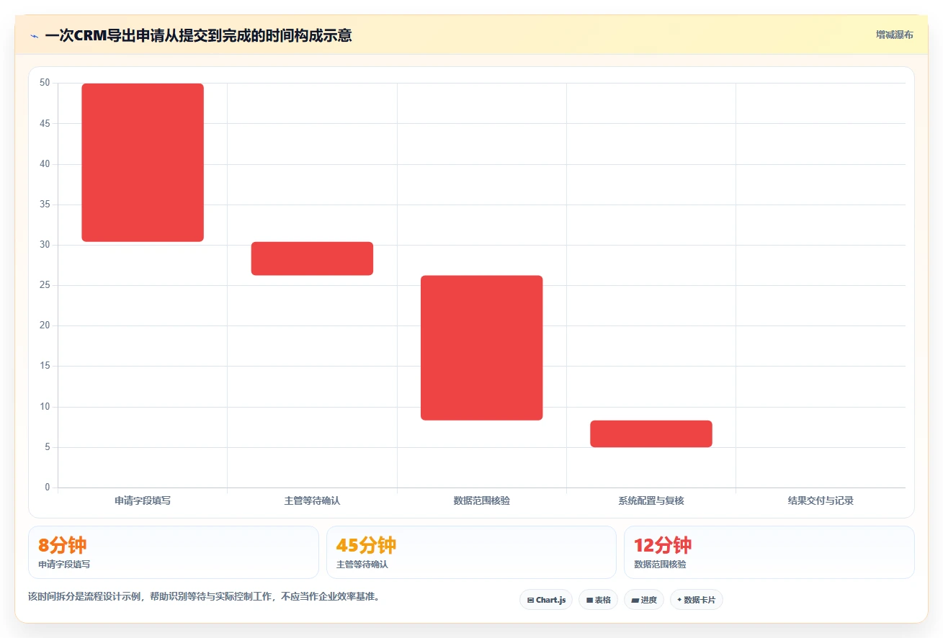Click the red 系统配置与复核 waterfall bar
This screenshot has height=638, width=943.
click(x=651, y=434)
